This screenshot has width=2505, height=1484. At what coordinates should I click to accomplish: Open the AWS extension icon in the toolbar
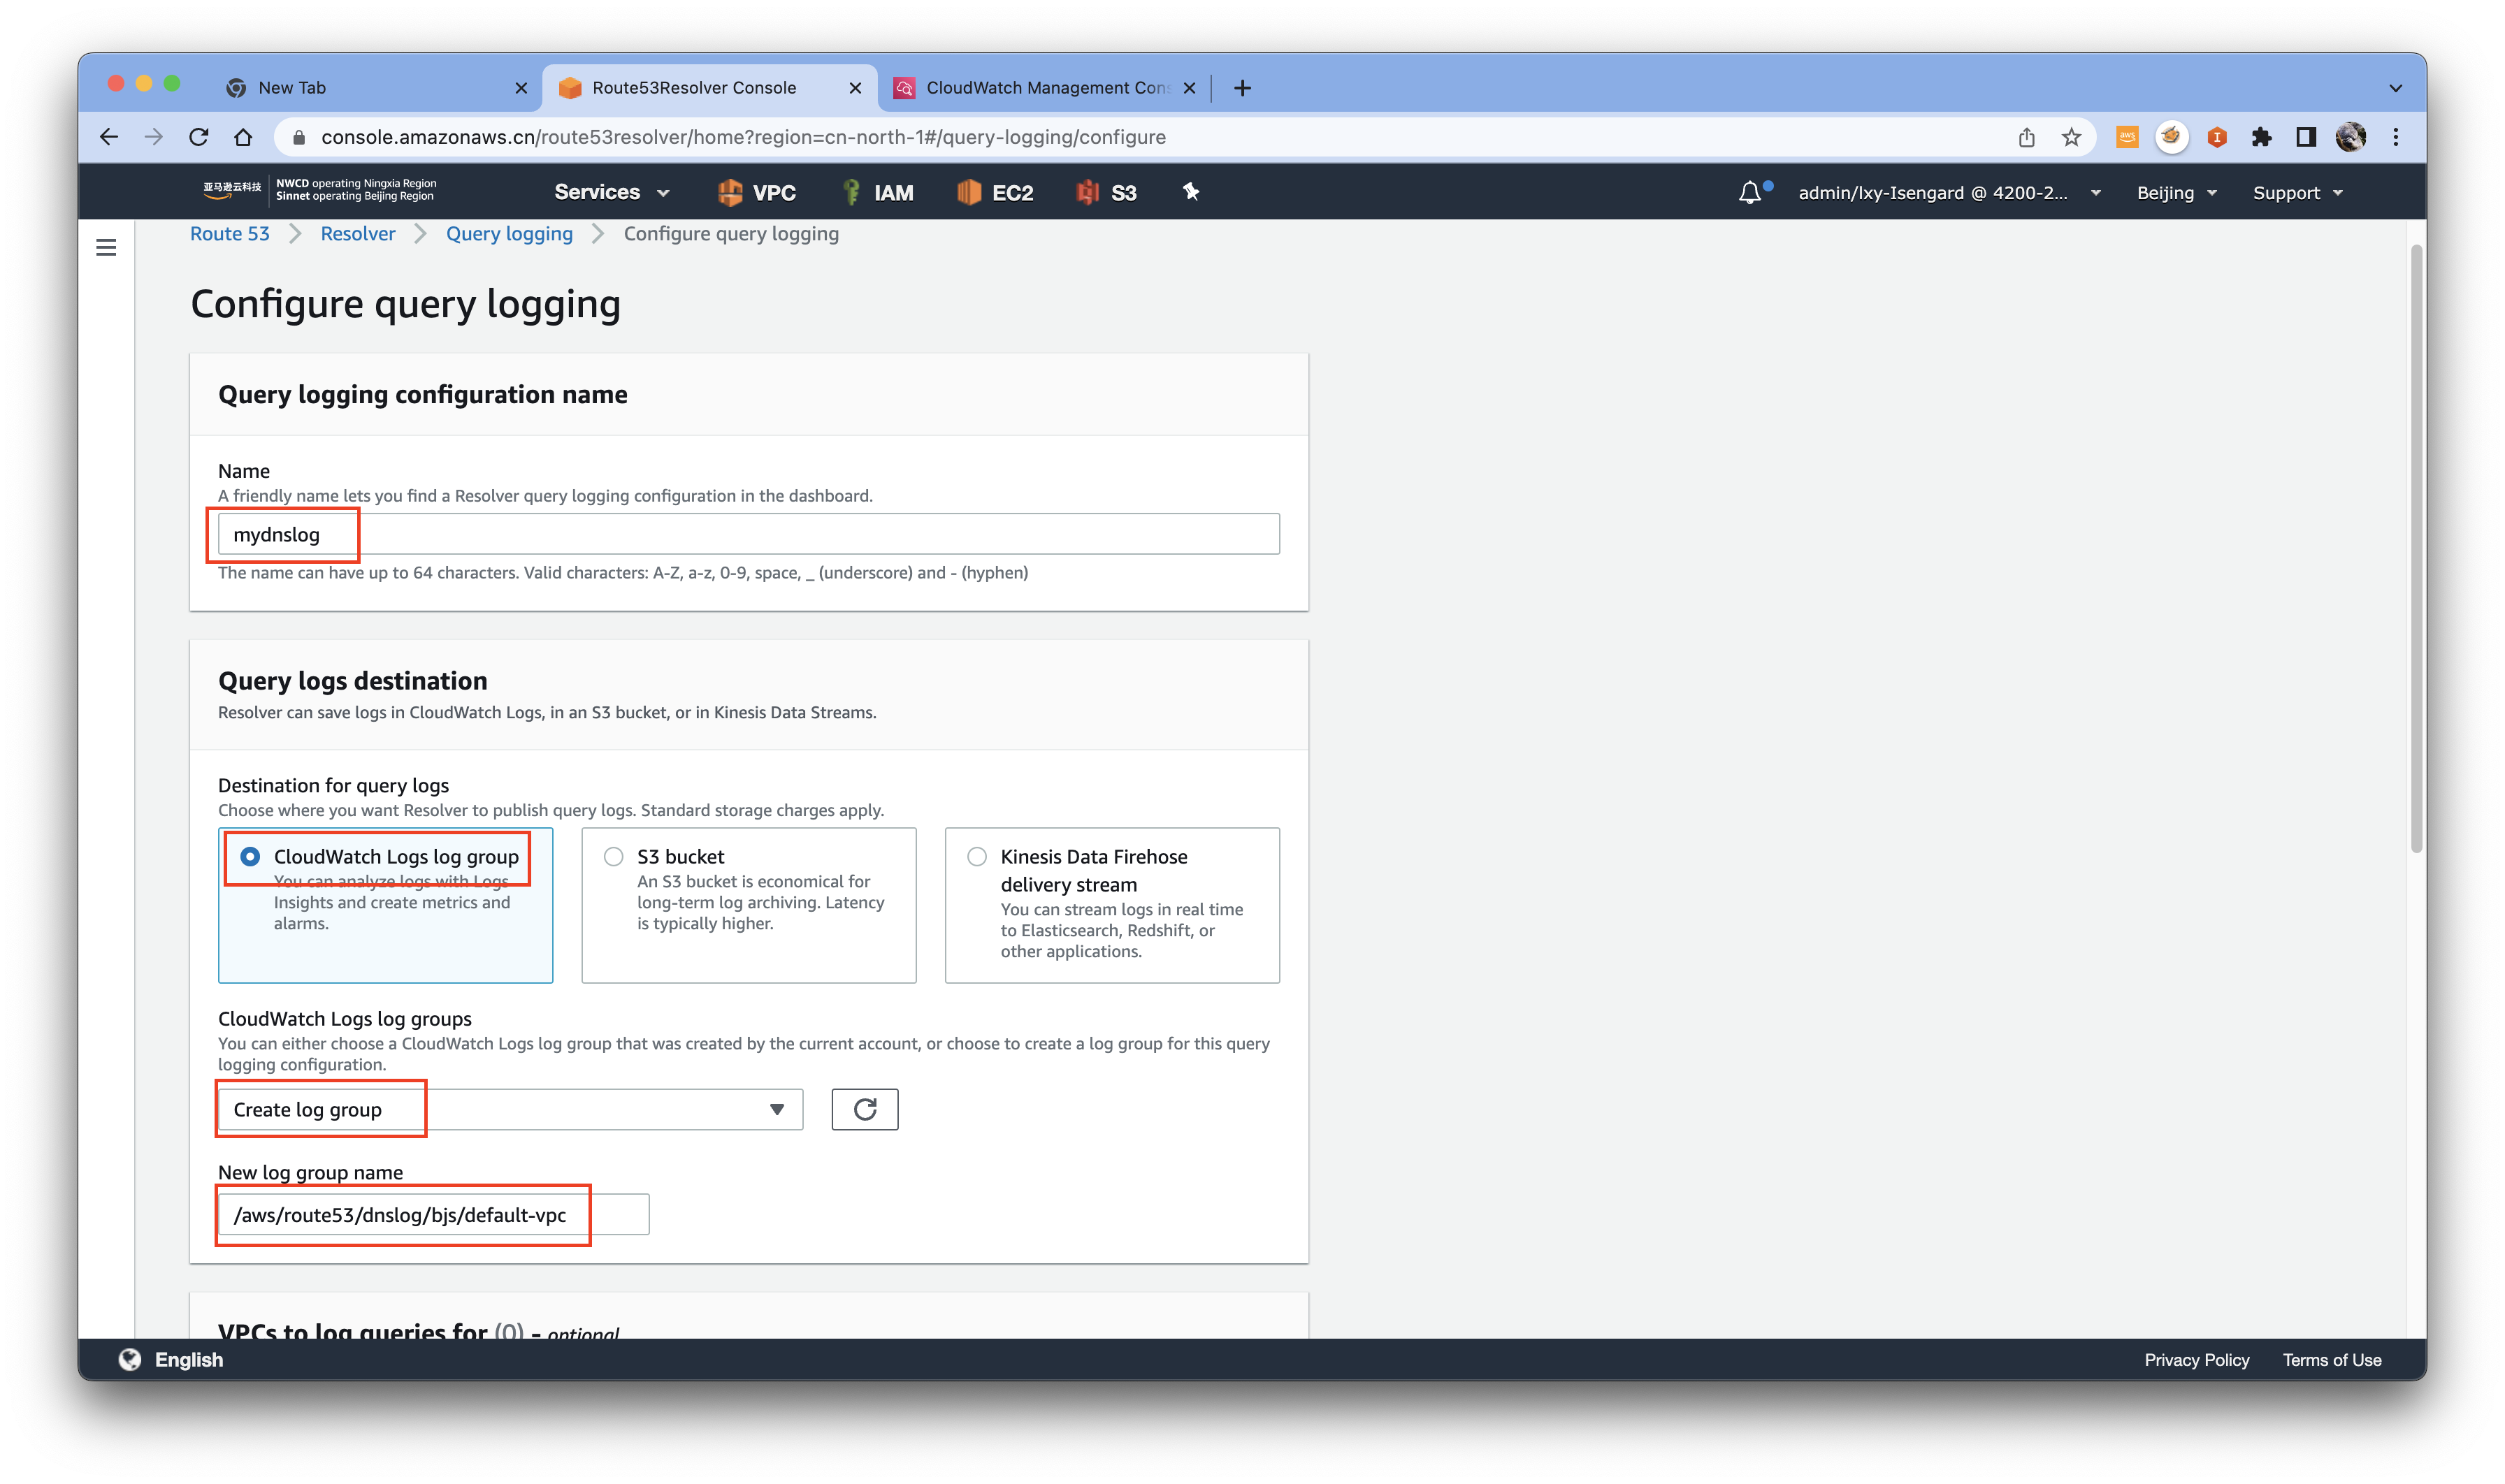2127,137
